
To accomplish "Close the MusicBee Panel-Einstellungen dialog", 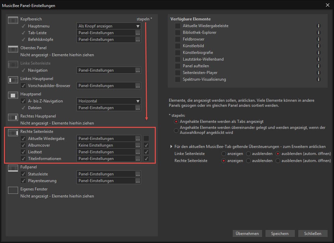I will click(328, 5).
